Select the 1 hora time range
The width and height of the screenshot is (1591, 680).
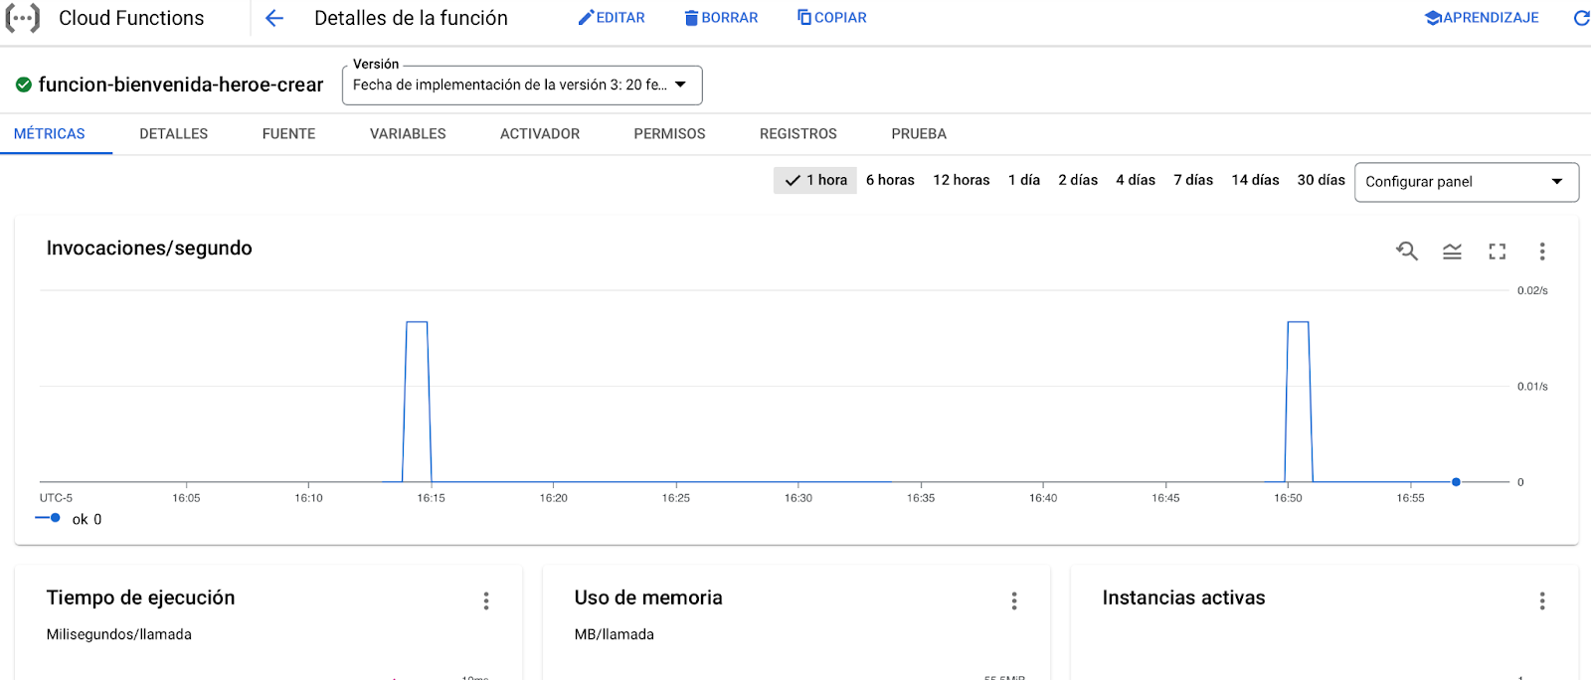coord(815,180)
